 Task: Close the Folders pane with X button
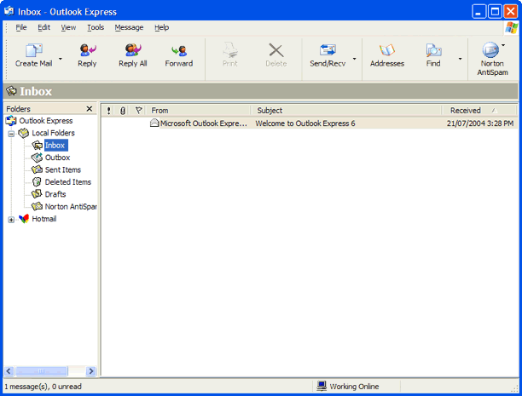(x=90, y=109)
